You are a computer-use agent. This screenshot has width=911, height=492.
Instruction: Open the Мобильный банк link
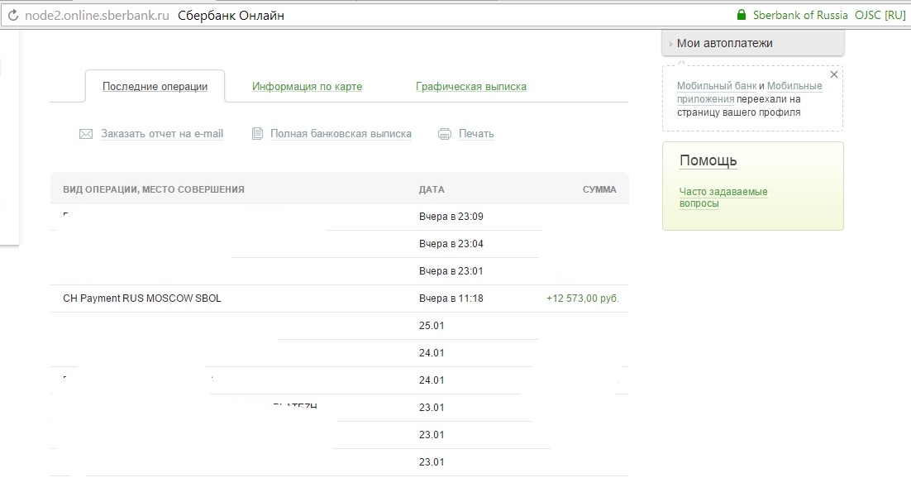(716, 86)
